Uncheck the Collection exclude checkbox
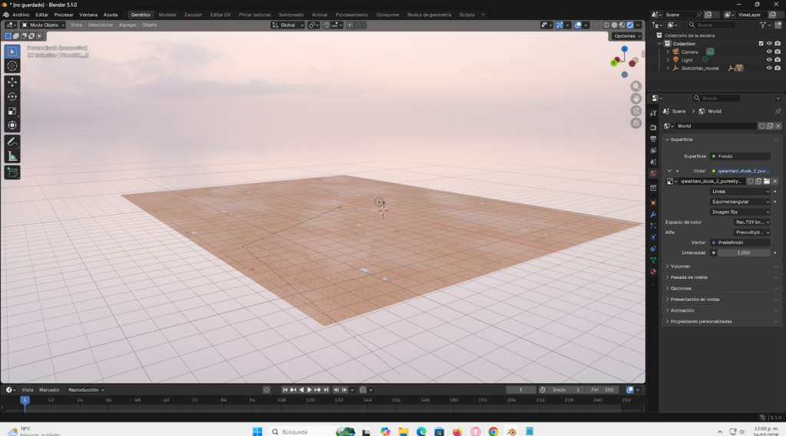Screen dimensions: 786x436 coord(761,44)
